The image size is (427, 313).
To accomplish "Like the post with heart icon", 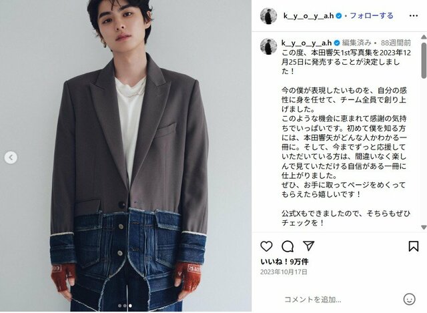I will 266,246.
